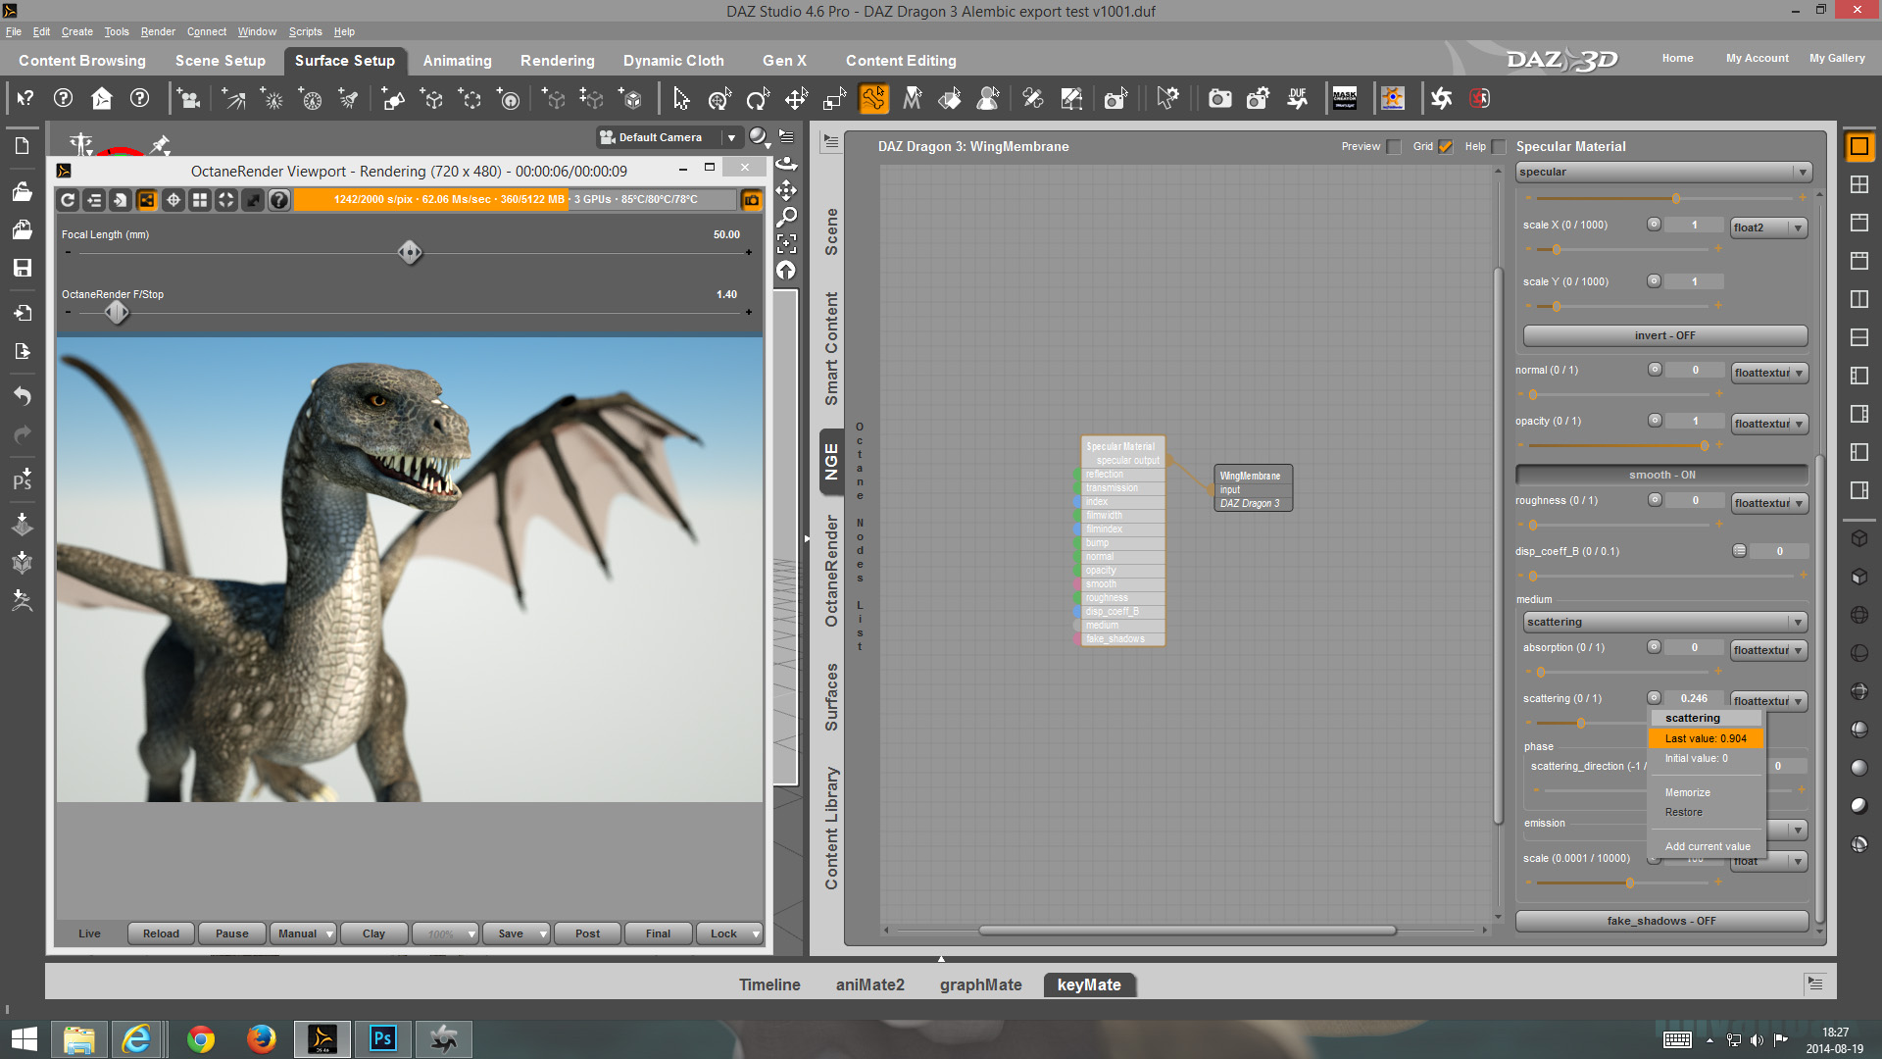Click the invert - OFF button
This screenshot has height=1059, width=1882.
tap(1663, 335)
